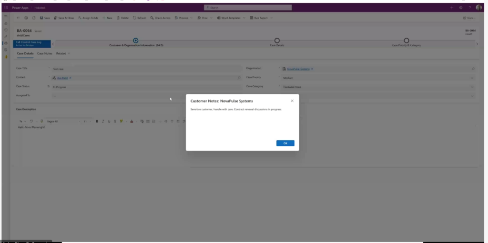Click Call Control Case Log process box

pos(32,44)
